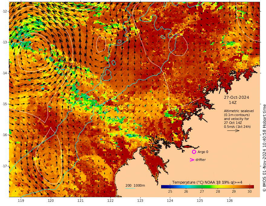Click the IMOS copyright timestamp text
The width and height of the screenshot is (266, 206).
coord(264,148)
